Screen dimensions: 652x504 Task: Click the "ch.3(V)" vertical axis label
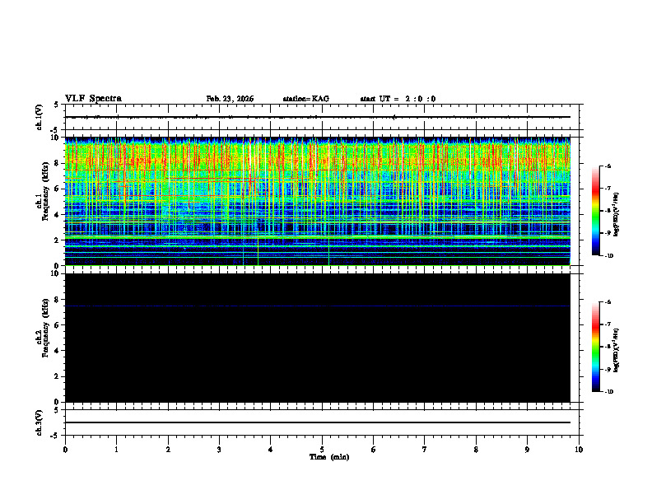pyautogui.click(x=40, y=422)
